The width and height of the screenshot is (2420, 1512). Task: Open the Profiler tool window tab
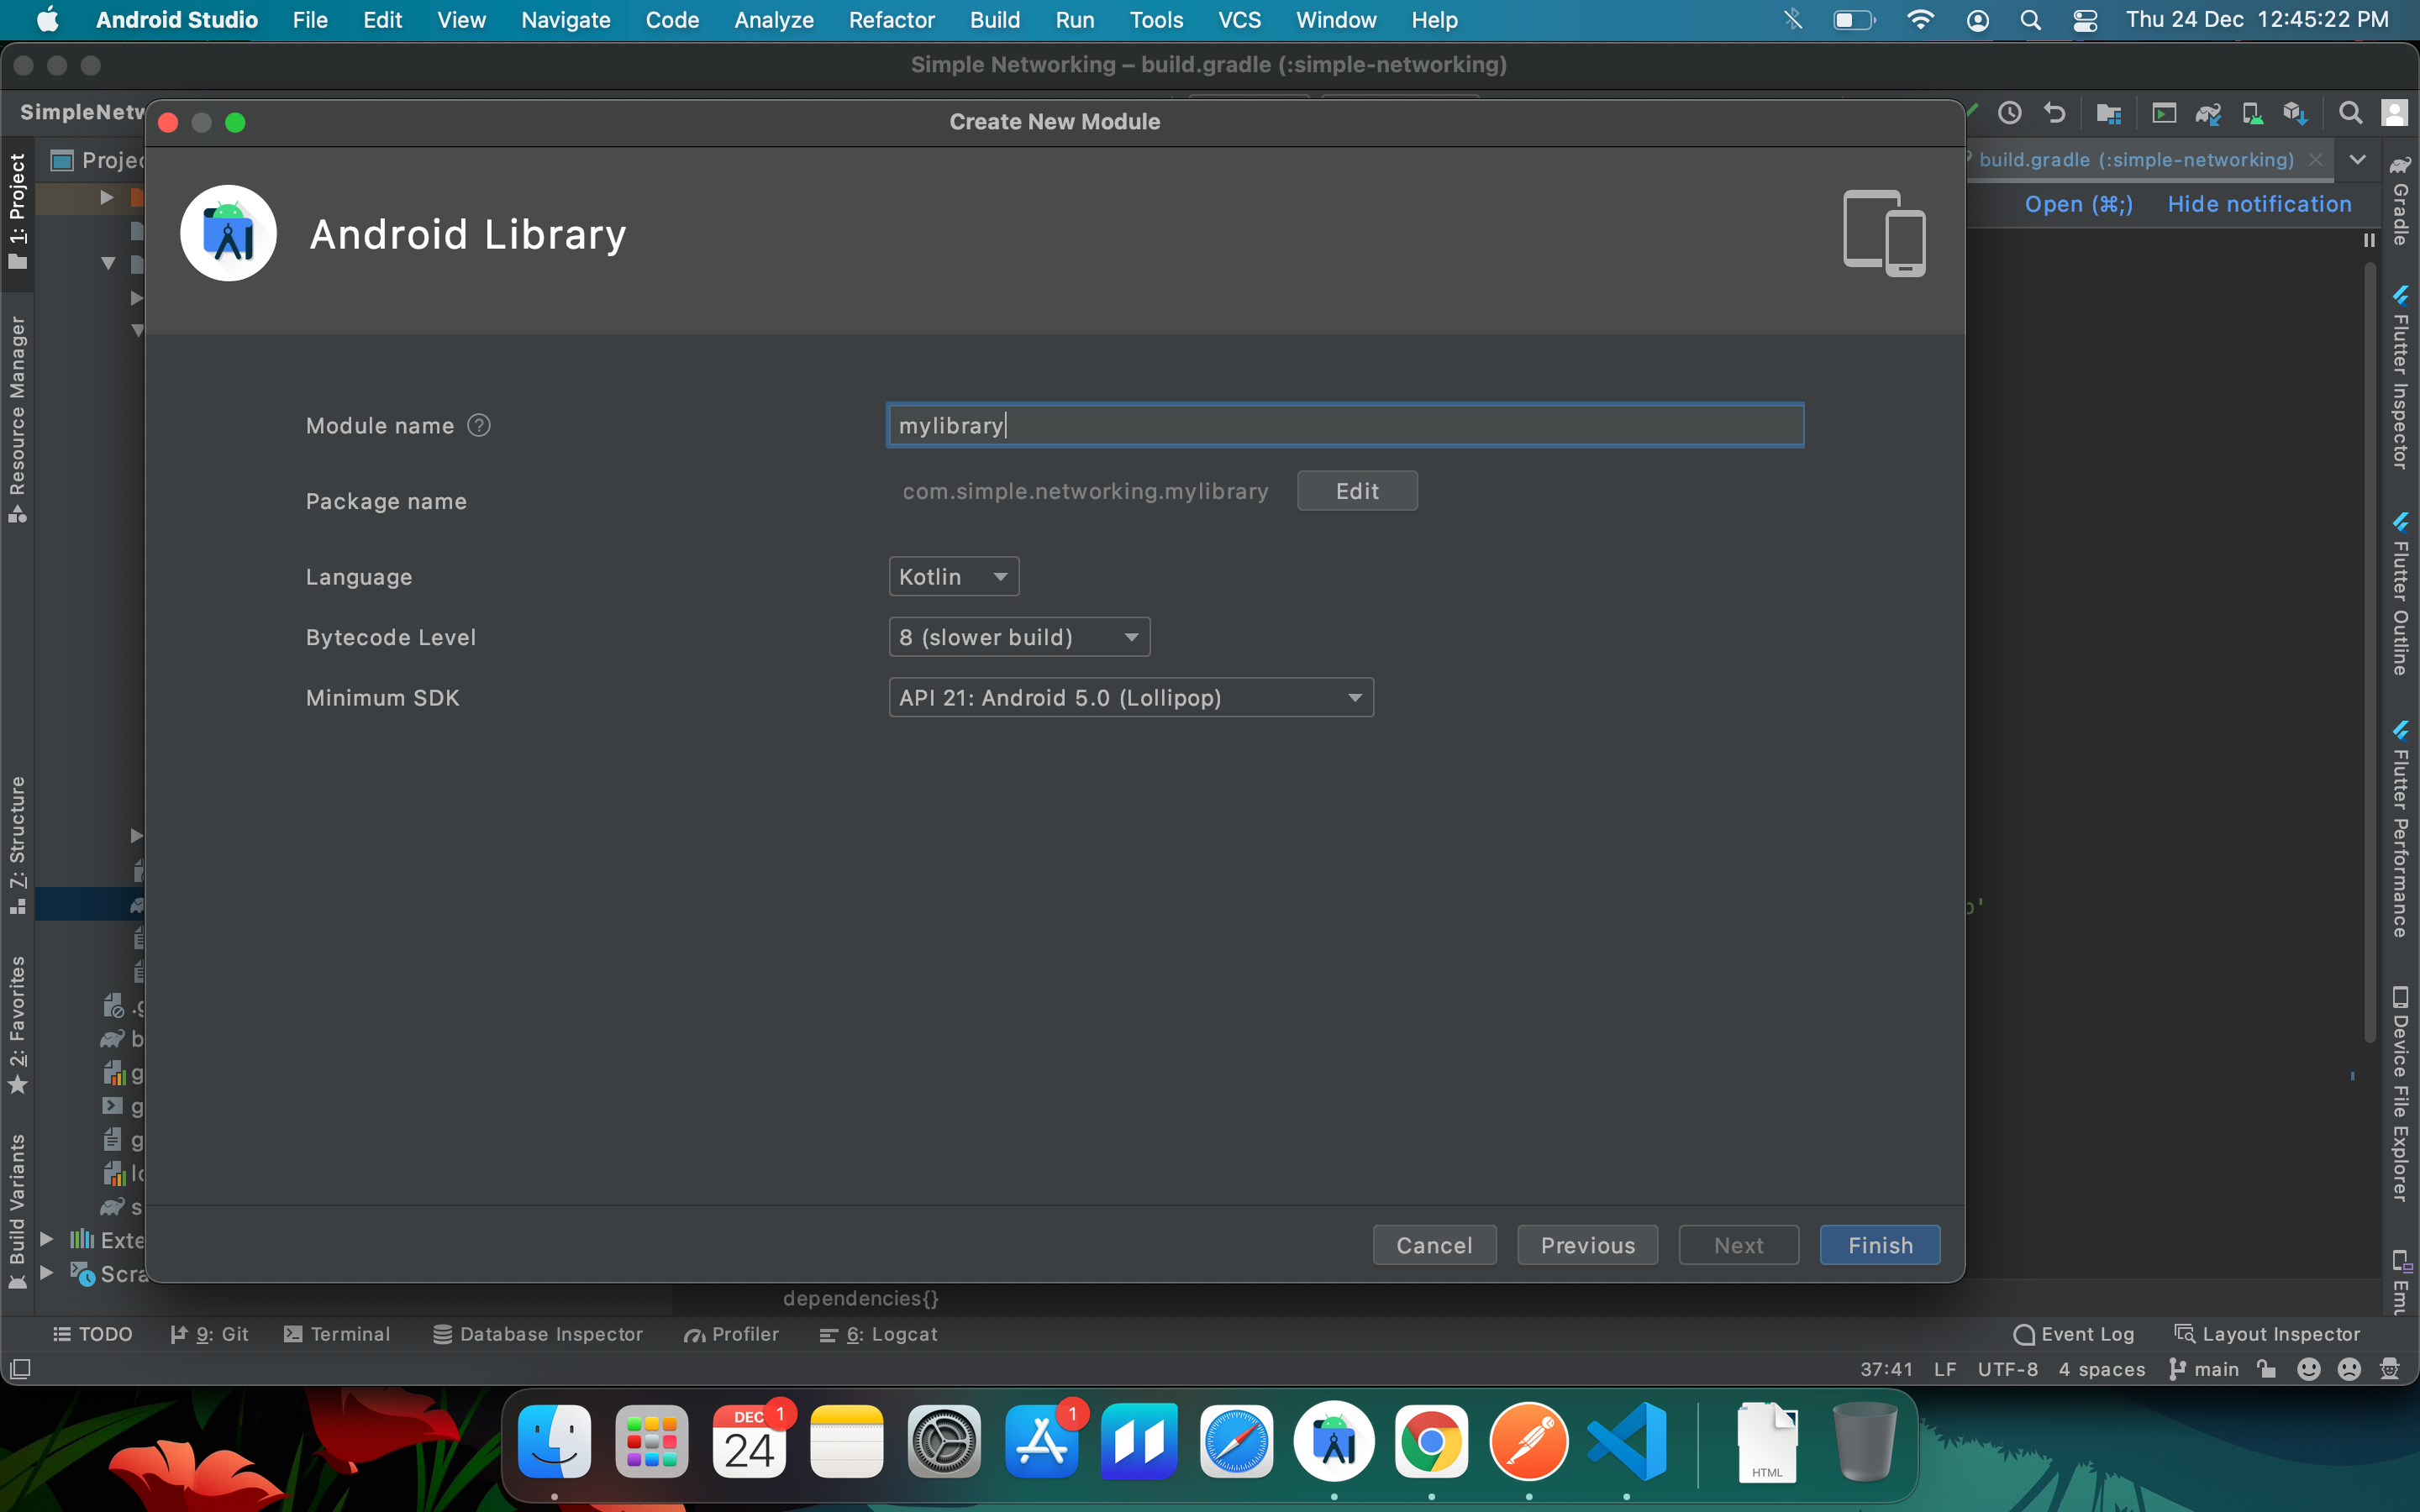pyautogui.click(x=731, y=1334)
